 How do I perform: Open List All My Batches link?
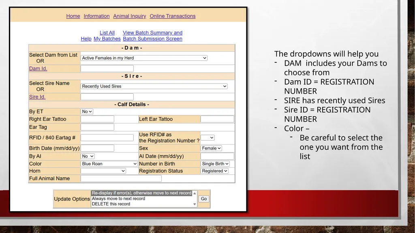(107, 36)
